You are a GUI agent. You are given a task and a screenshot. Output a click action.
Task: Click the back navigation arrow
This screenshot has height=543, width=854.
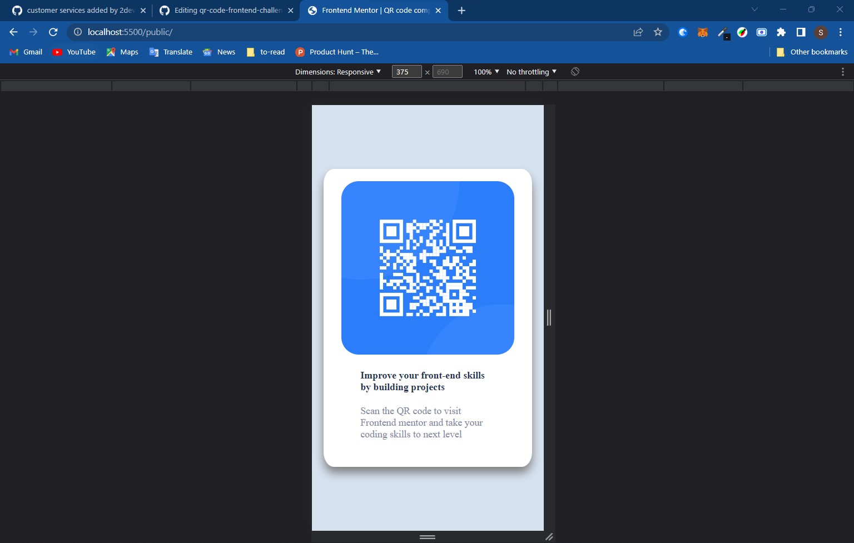tap(13, 32)
